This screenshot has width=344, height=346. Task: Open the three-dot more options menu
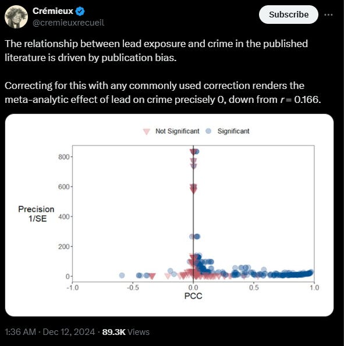tap(328, 15)
